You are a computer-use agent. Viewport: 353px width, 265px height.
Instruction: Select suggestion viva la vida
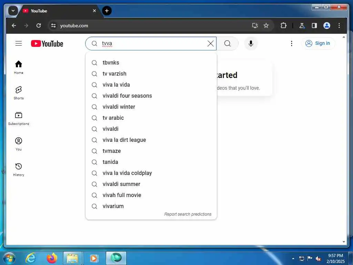[x=151, y=85]
